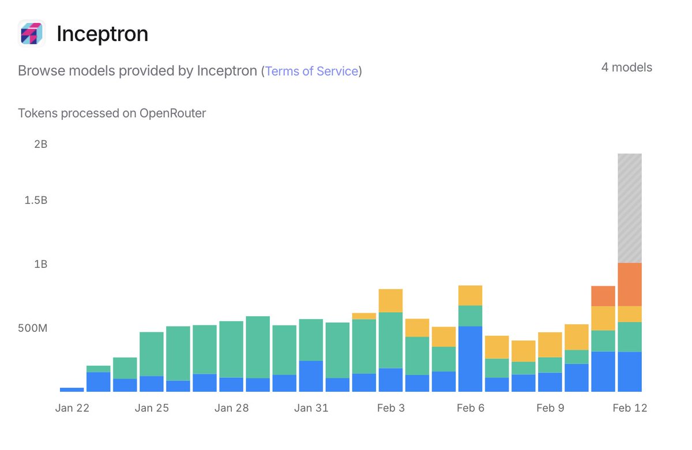
Task: Click the 'Feb 12' x-axis label
Action: pos(630,408)
